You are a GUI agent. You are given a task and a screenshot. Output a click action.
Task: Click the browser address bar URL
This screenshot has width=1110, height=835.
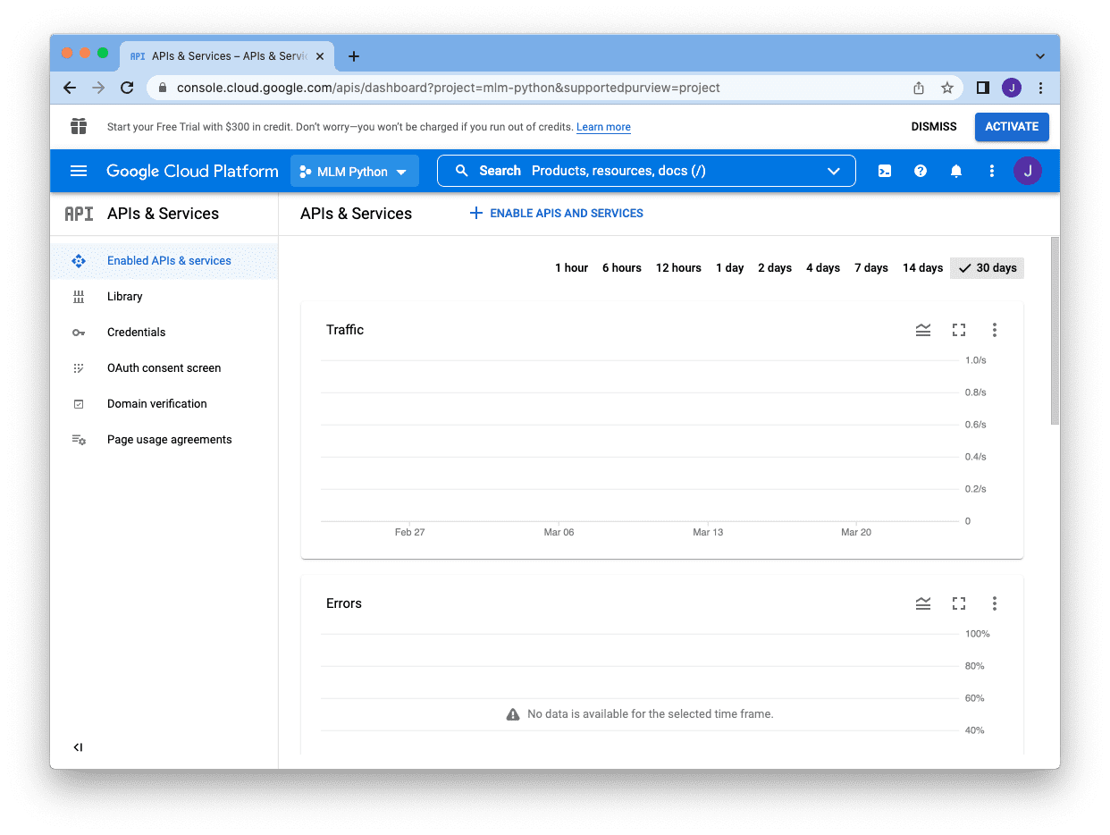(448, 88)
